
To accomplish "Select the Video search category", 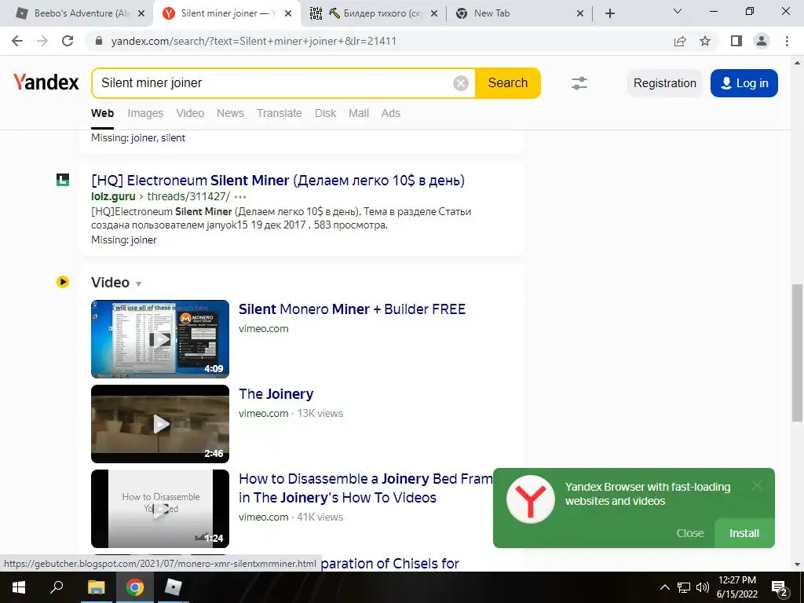I will 190,113.
